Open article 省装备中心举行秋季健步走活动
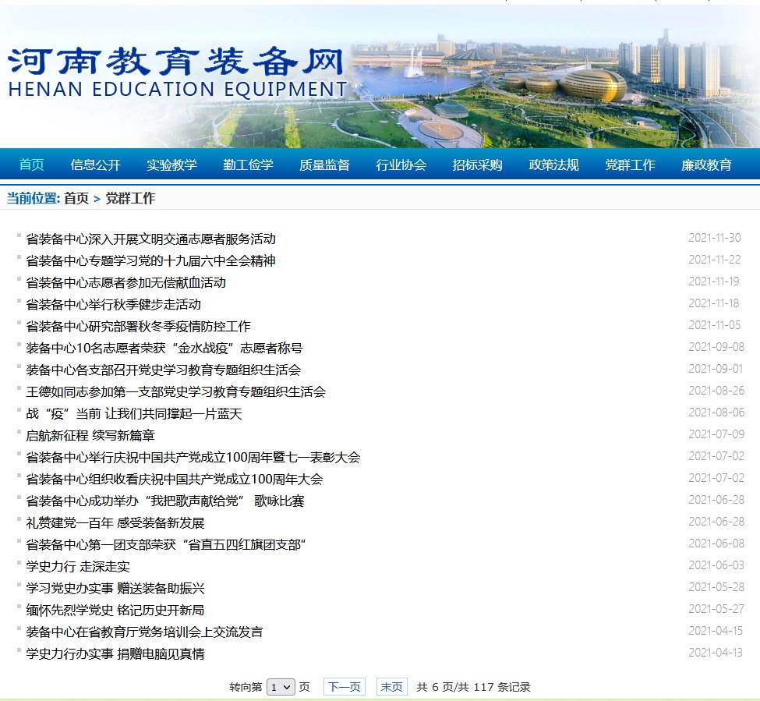760x701 pixels. [x=114, y=304]
